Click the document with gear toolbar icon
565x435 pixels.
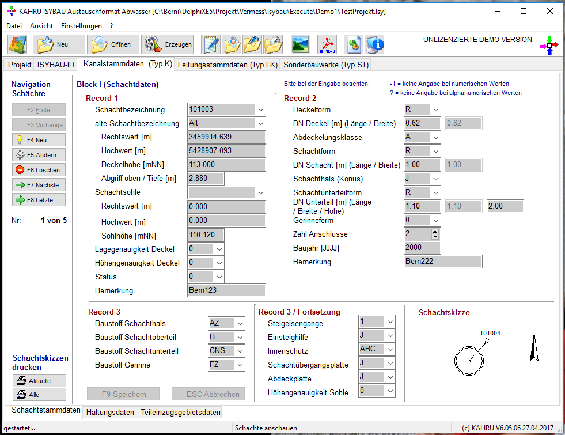click(x=354, y=44)
